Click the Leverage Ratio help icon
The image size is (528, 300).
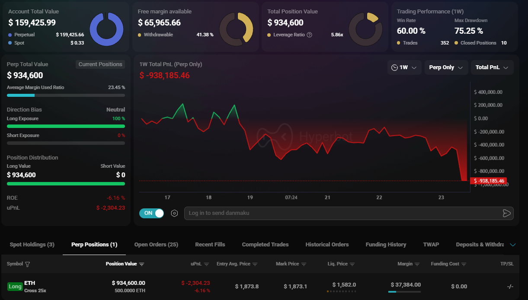[309, 35]
